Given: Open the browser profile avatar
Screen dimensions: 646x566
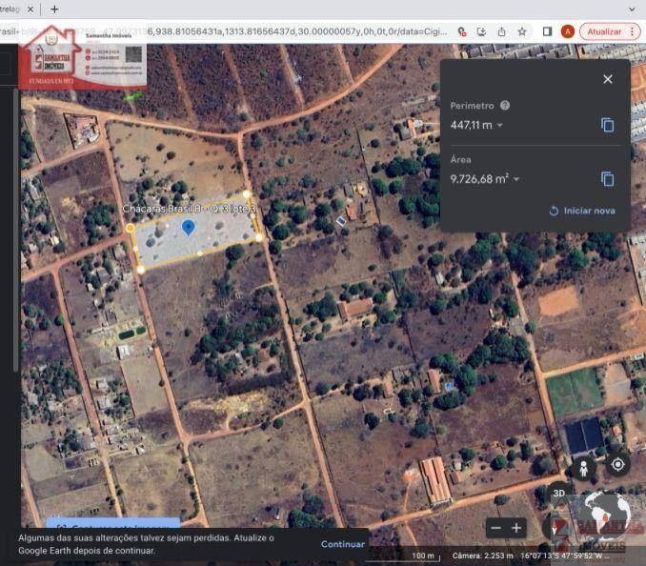Looking at the screenshot, I should click(x=568, y=31).
